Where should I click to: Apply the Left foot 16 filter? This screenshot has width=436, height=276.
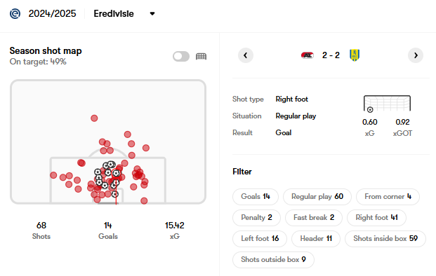[x=260, y=239]
